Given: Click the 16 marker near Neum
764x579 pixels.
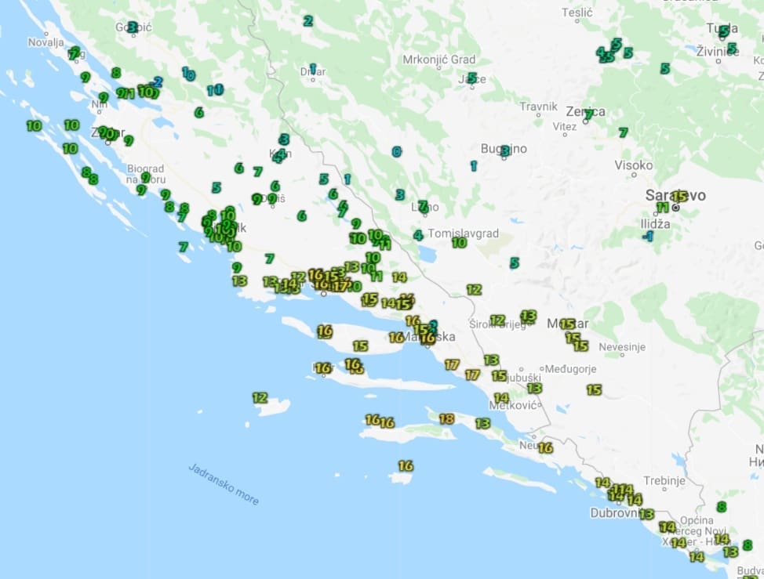Looking at the screenshot, I should [x=545, y=448].
